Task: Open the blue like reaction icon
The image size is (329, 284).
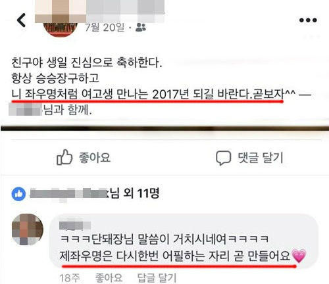Action: [x=18, y=194]
